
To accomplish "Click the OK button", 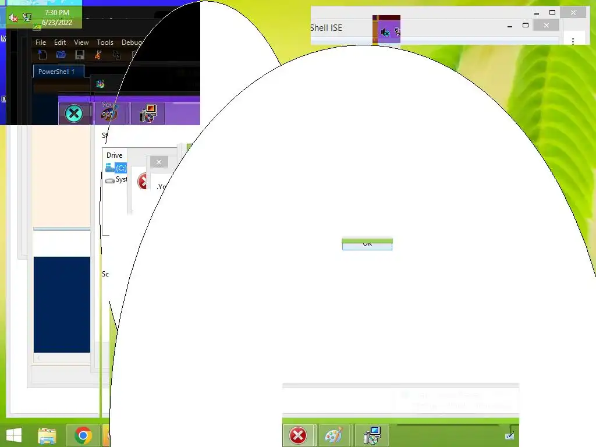I will (x=367, y=244).
